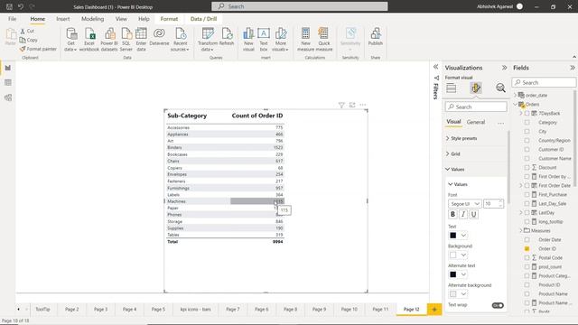
Task: Click the Save icon in title bar
Action: tap(9, 6)
